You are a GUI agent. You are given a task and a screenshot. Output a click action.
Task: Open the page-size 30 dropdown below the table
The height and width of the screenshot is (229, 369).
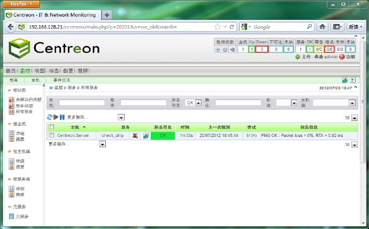[355, 144]
